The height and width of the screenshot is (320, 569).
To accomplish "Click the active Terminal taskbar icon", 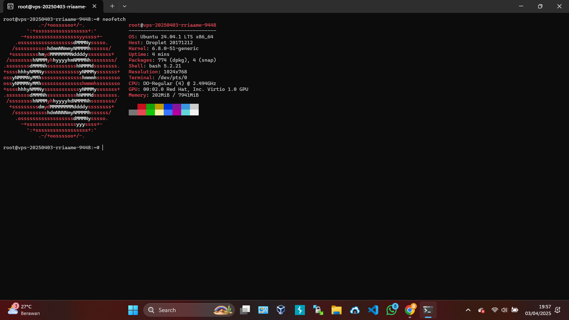I will click(428, 310).
